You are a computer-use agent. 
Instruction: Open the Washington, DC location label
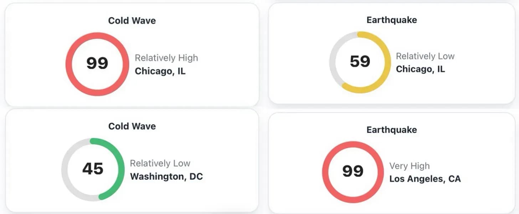pos(166,177)
